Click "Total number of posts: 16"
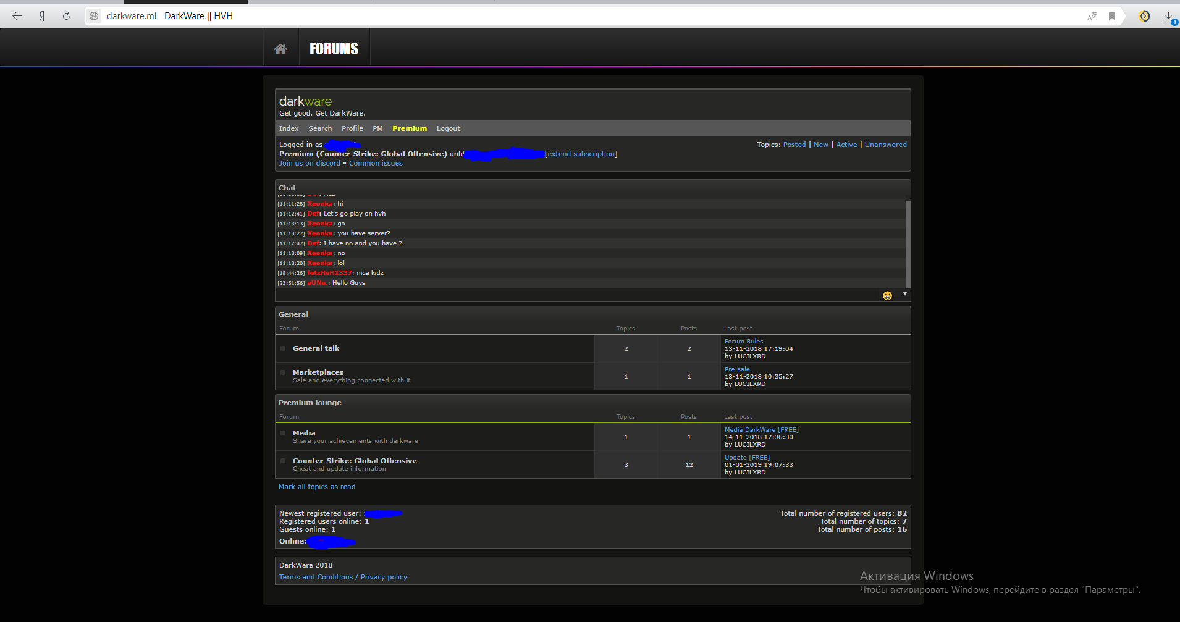Image resolution: width=1180 pixels, height=622 pixels. (x=862, y=529)
